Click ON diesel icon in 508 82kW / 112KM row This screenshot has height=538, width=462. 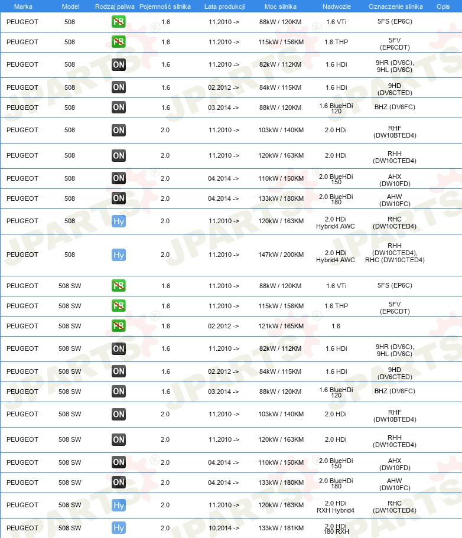[118, 64]
